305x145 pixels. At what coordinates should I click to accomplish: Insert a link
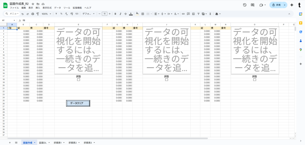(x=183, y=14)
